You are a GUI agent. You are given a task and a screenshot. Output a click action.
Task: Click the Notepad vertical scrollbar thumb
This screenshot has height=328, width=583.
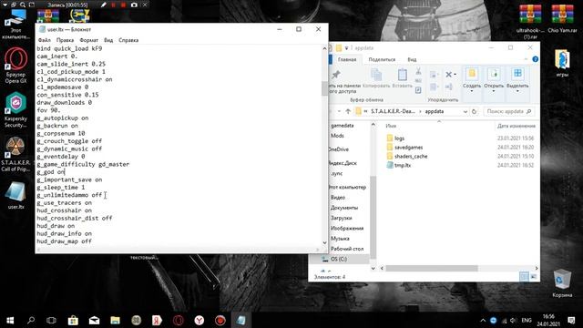[324, 87]
